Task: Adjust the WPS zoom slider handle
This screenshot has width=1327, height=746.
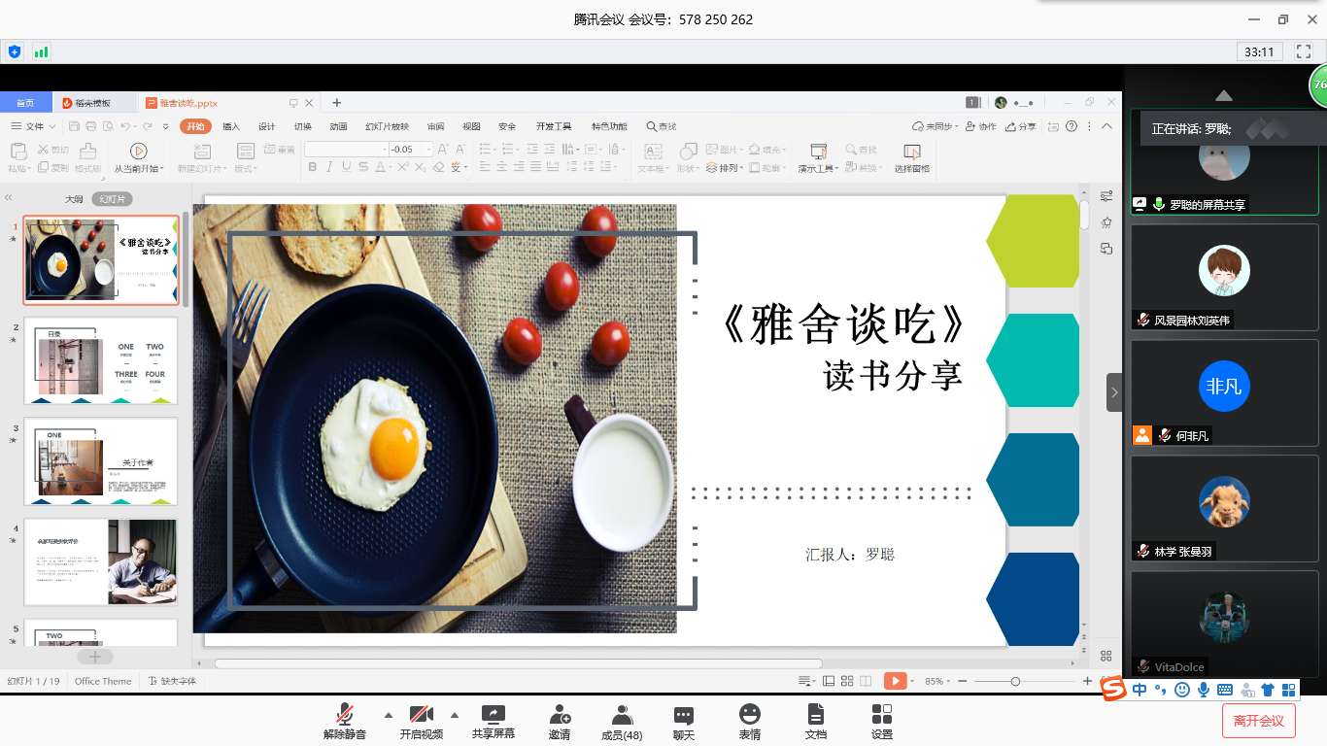Action: click(1015, 681)
